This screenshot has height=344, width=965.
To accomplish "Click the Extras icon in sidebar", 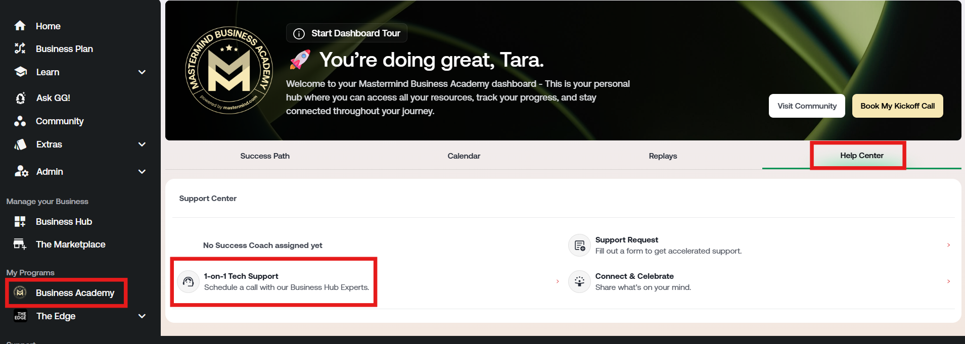I will point(20,144).
